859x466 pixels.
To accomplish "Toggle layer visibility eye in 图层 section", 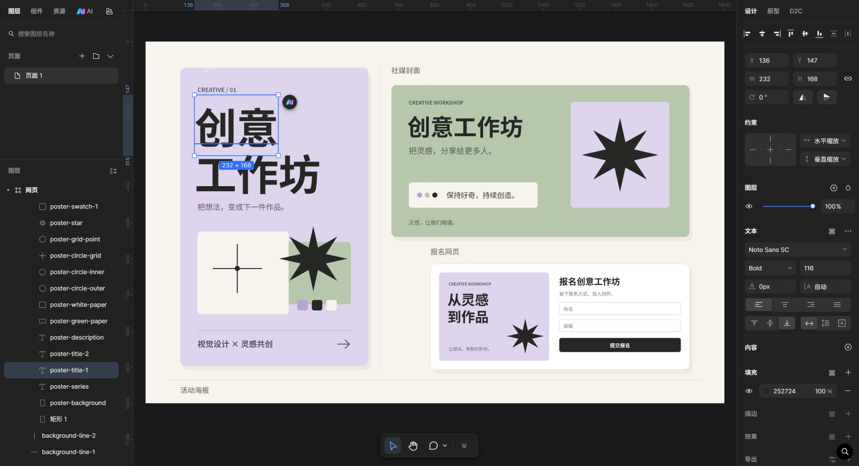I will 749,207.
